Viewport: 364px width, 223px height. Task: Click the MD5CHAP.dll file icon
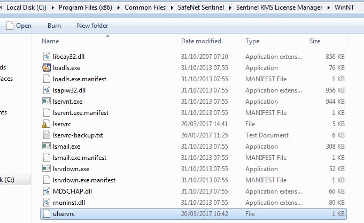47,191
